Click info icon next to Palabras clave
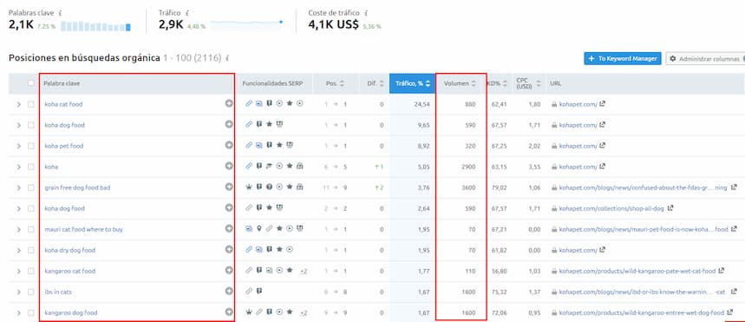Viewport: 745px width, 322px height. tap(60, 13)
